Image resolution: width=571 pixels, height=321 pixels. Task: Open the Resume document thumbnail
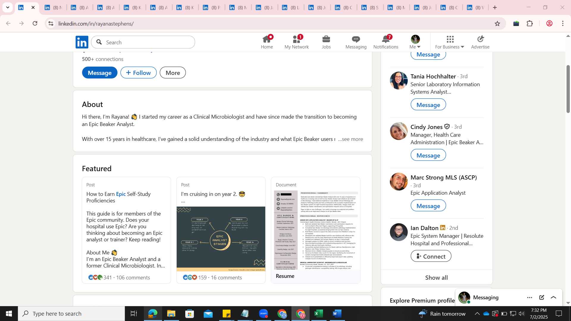316,230
